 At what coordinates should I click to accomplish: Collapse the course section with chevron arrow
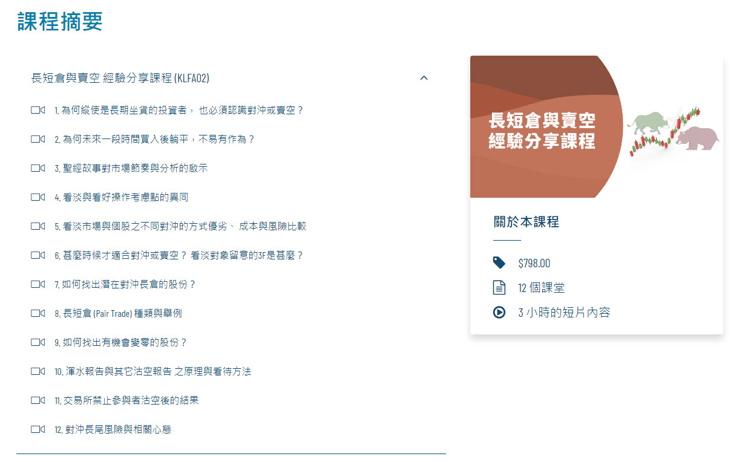tap(424, 78)
